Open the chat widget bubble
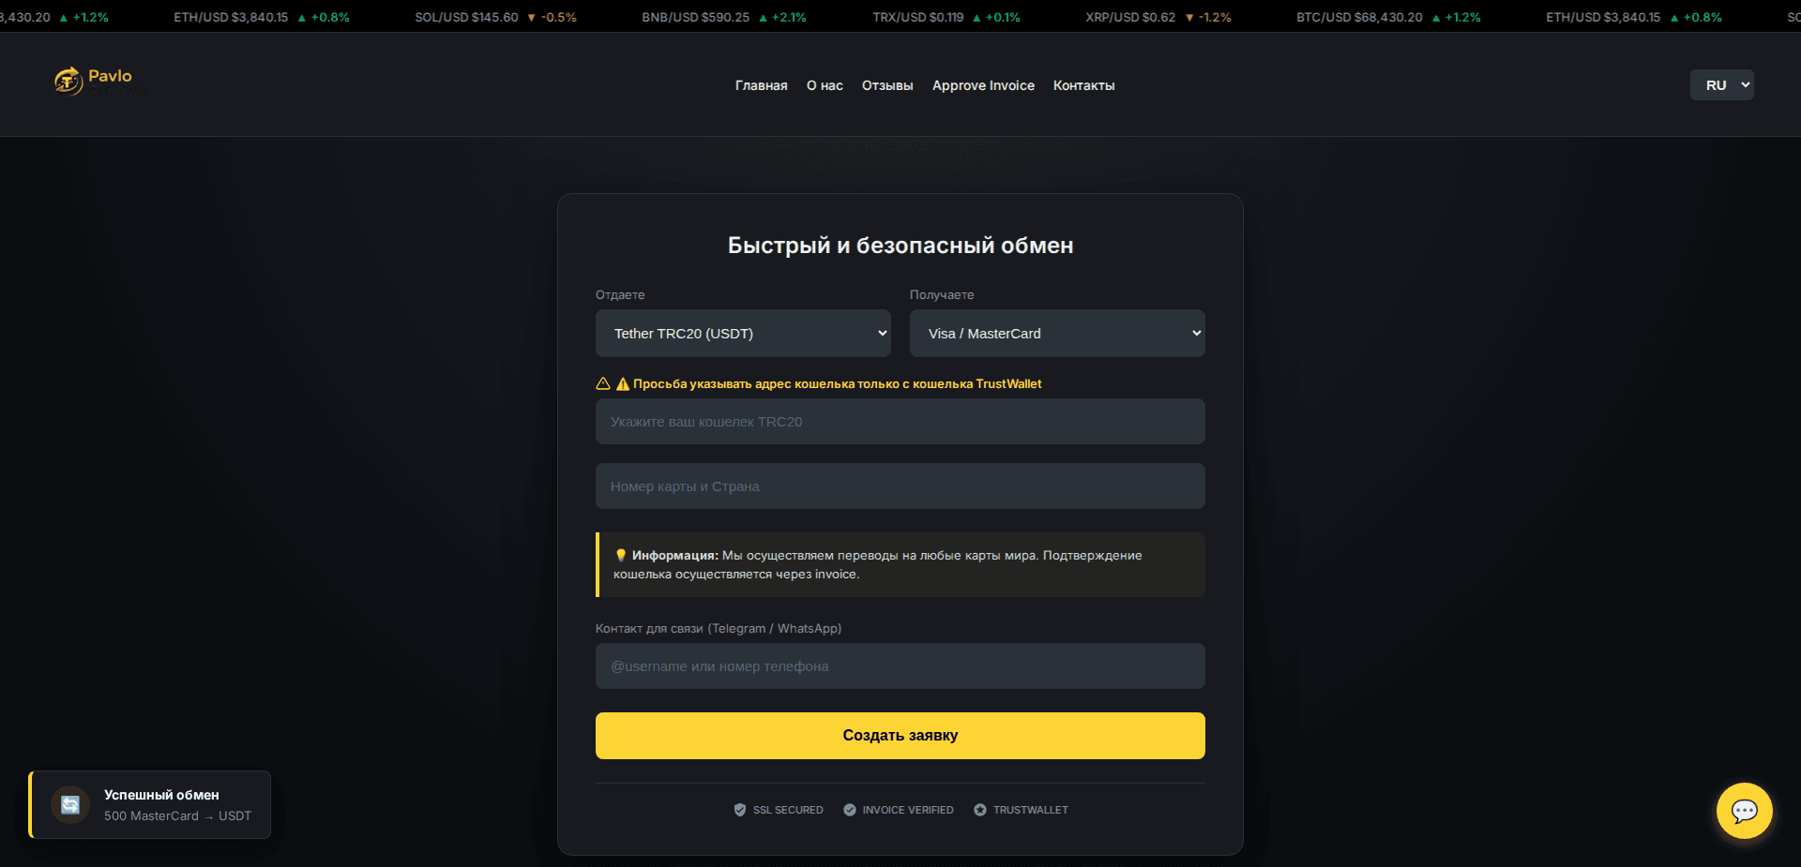 click(x=1744, y=811)
